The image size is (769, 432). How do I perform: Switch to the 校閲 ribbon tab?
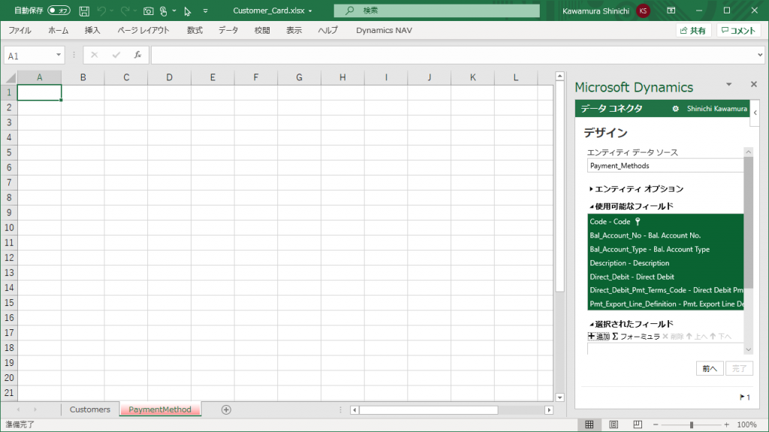click(x=262, y=30)
